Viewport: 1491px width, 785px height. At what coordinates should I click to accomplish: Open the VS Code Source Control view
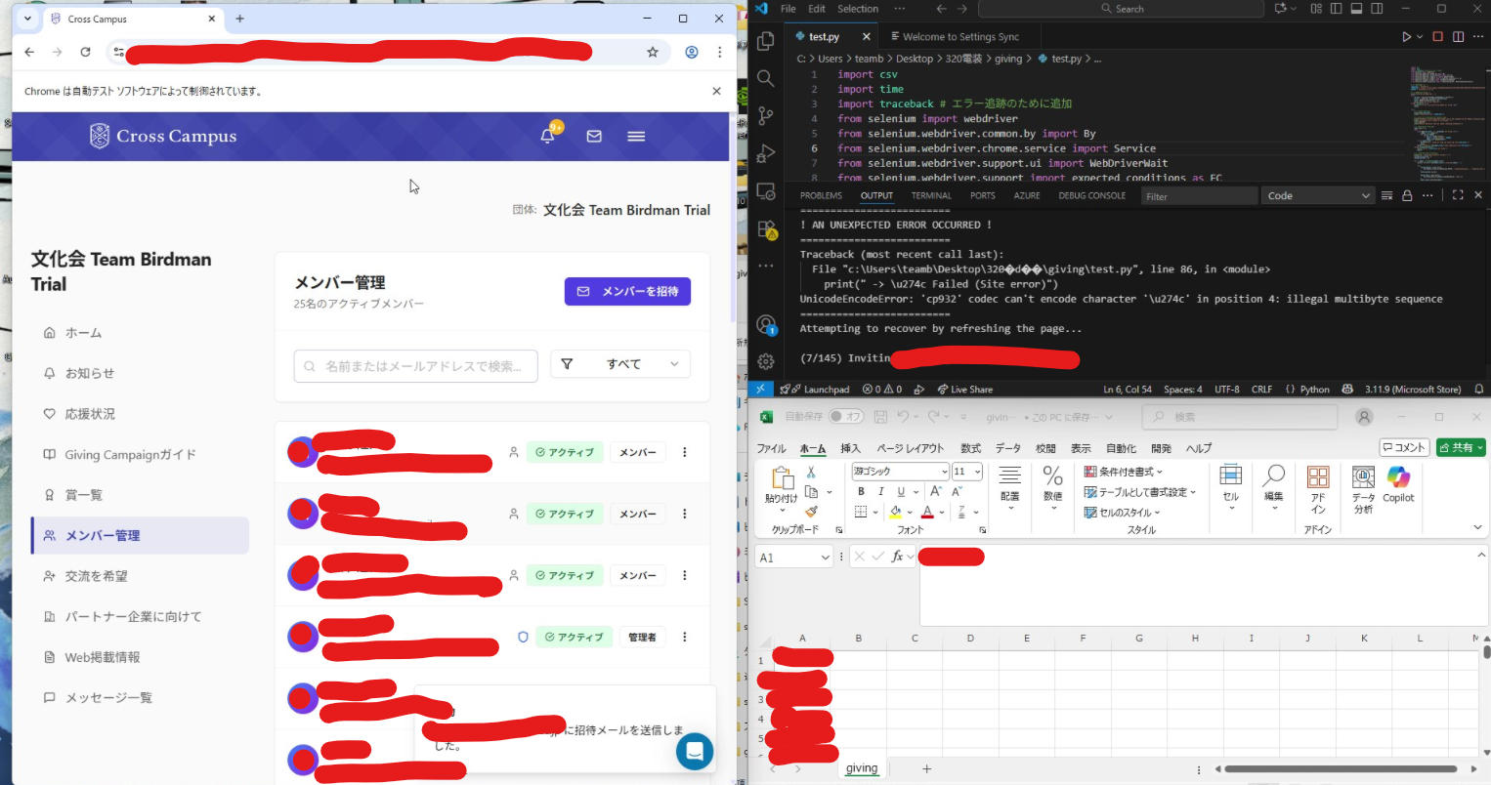766,115
